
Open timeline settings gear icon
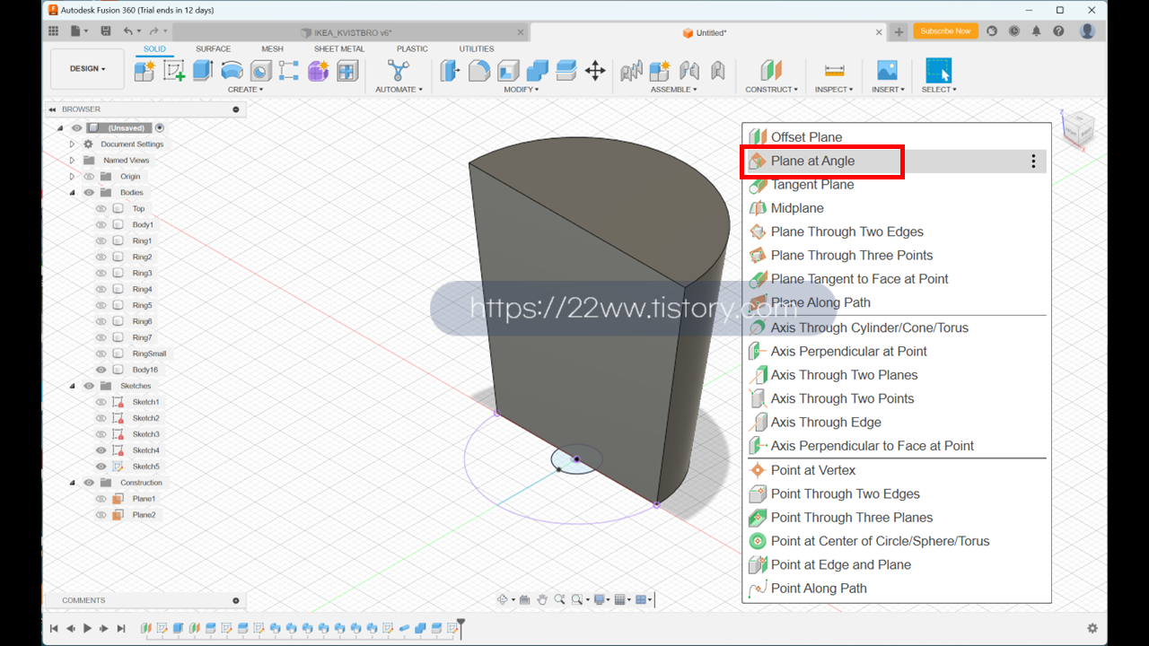(x=1092, y=628)
